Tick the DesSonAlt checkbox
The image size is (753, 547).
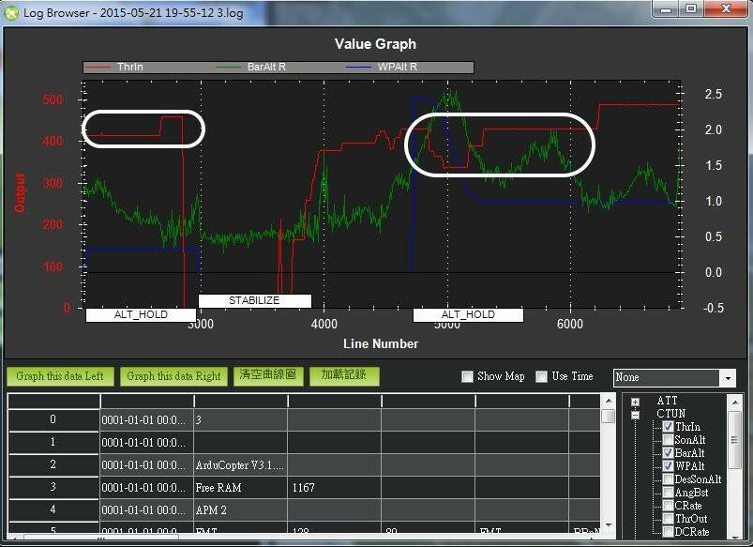point(668,479)
